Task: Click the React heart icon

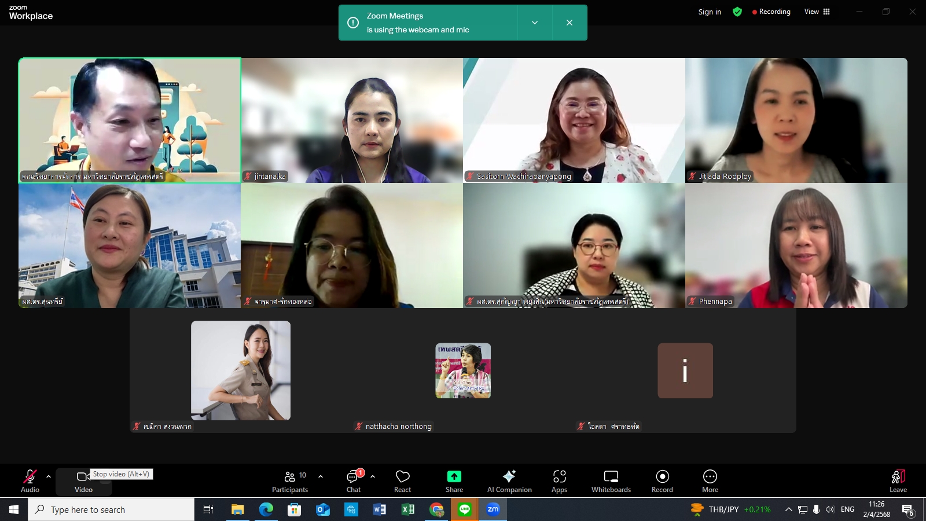Action: click(x=402, y=481)
